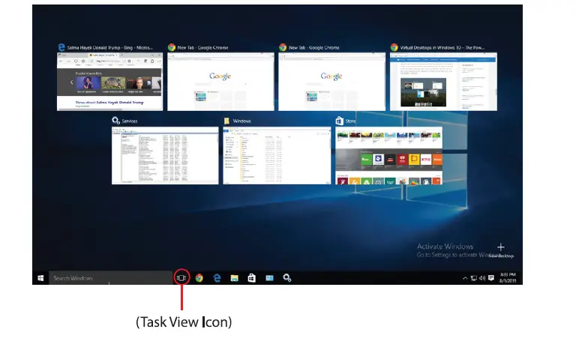Open the Action Center notification icon
Viewport: 576px width, 341px height.
tap(491, 278)
